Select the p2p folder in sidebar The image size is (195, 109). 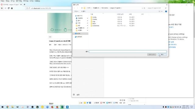point(79,25)
